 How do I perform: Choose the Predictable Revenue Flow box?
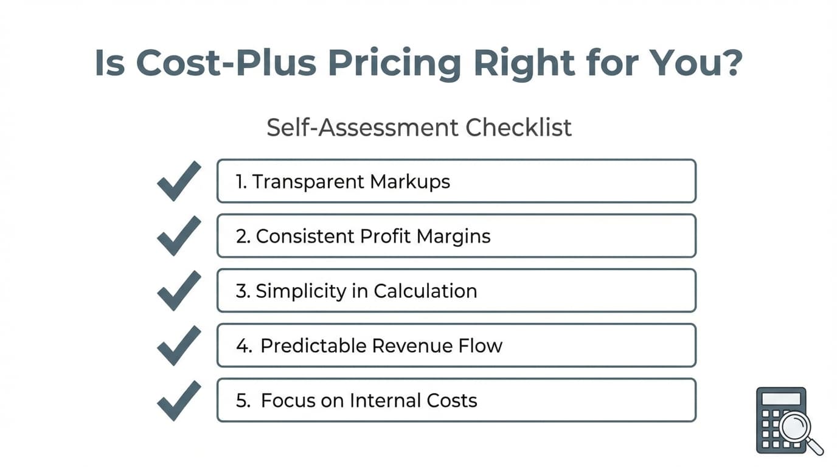pos(456,345)
